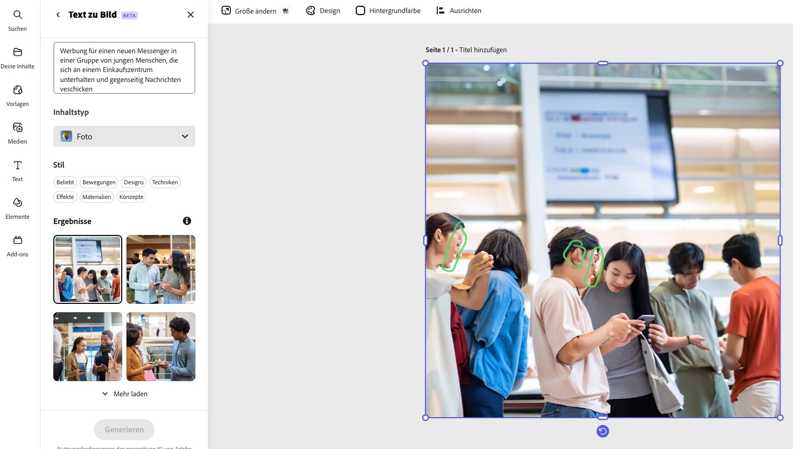Click the top edge middle handle
The height and width of the screenshot is (449, 793).
coord(603,63)
